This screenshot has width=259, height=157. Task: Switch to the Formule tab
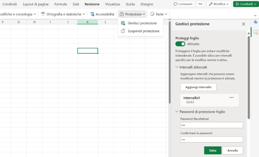(61, 4)
